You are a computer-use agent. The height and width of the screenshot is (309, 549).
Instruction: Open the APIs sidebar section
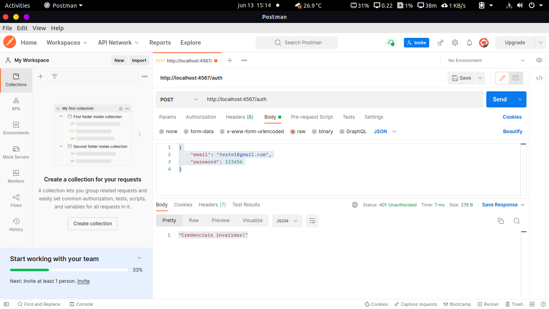(16, 104)
